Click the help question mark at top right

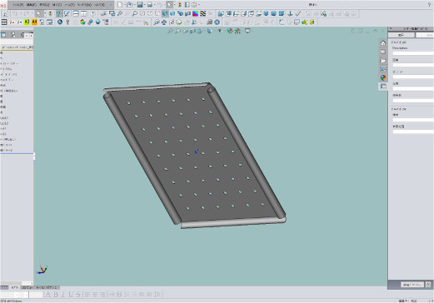click(429, 5)
